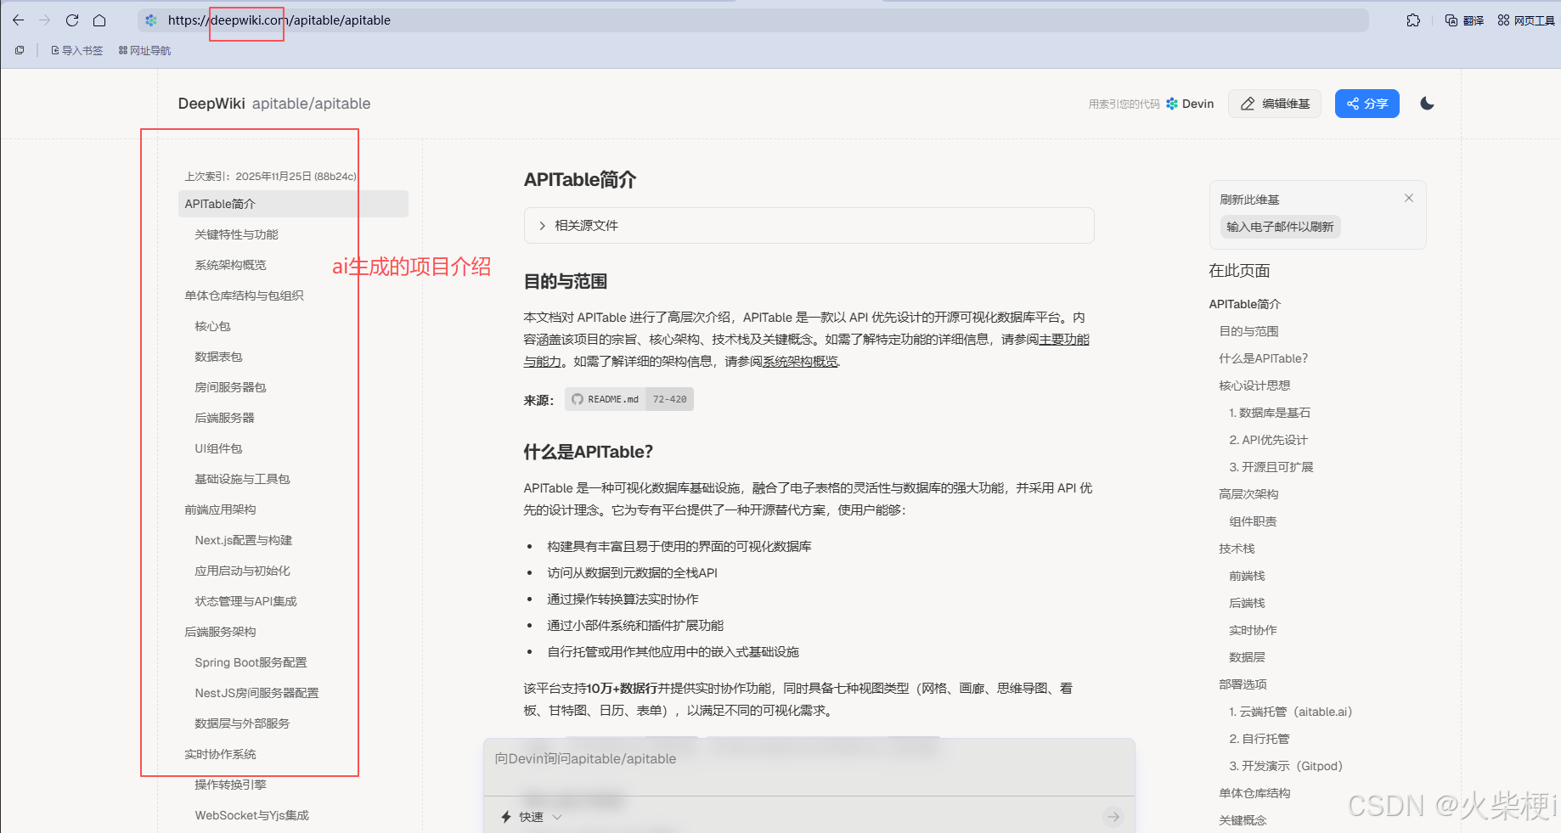Dismiss the 刷新此维基 panel
Image resolution: width=1561 pixels, height=833 pixels.
coord(1409,198)
